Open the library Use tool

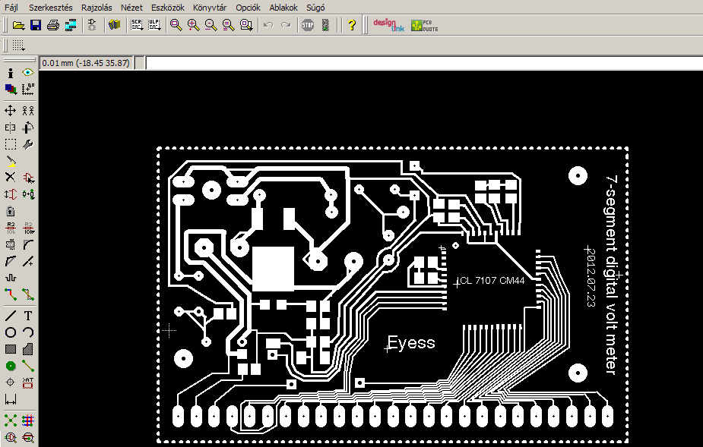114,25
